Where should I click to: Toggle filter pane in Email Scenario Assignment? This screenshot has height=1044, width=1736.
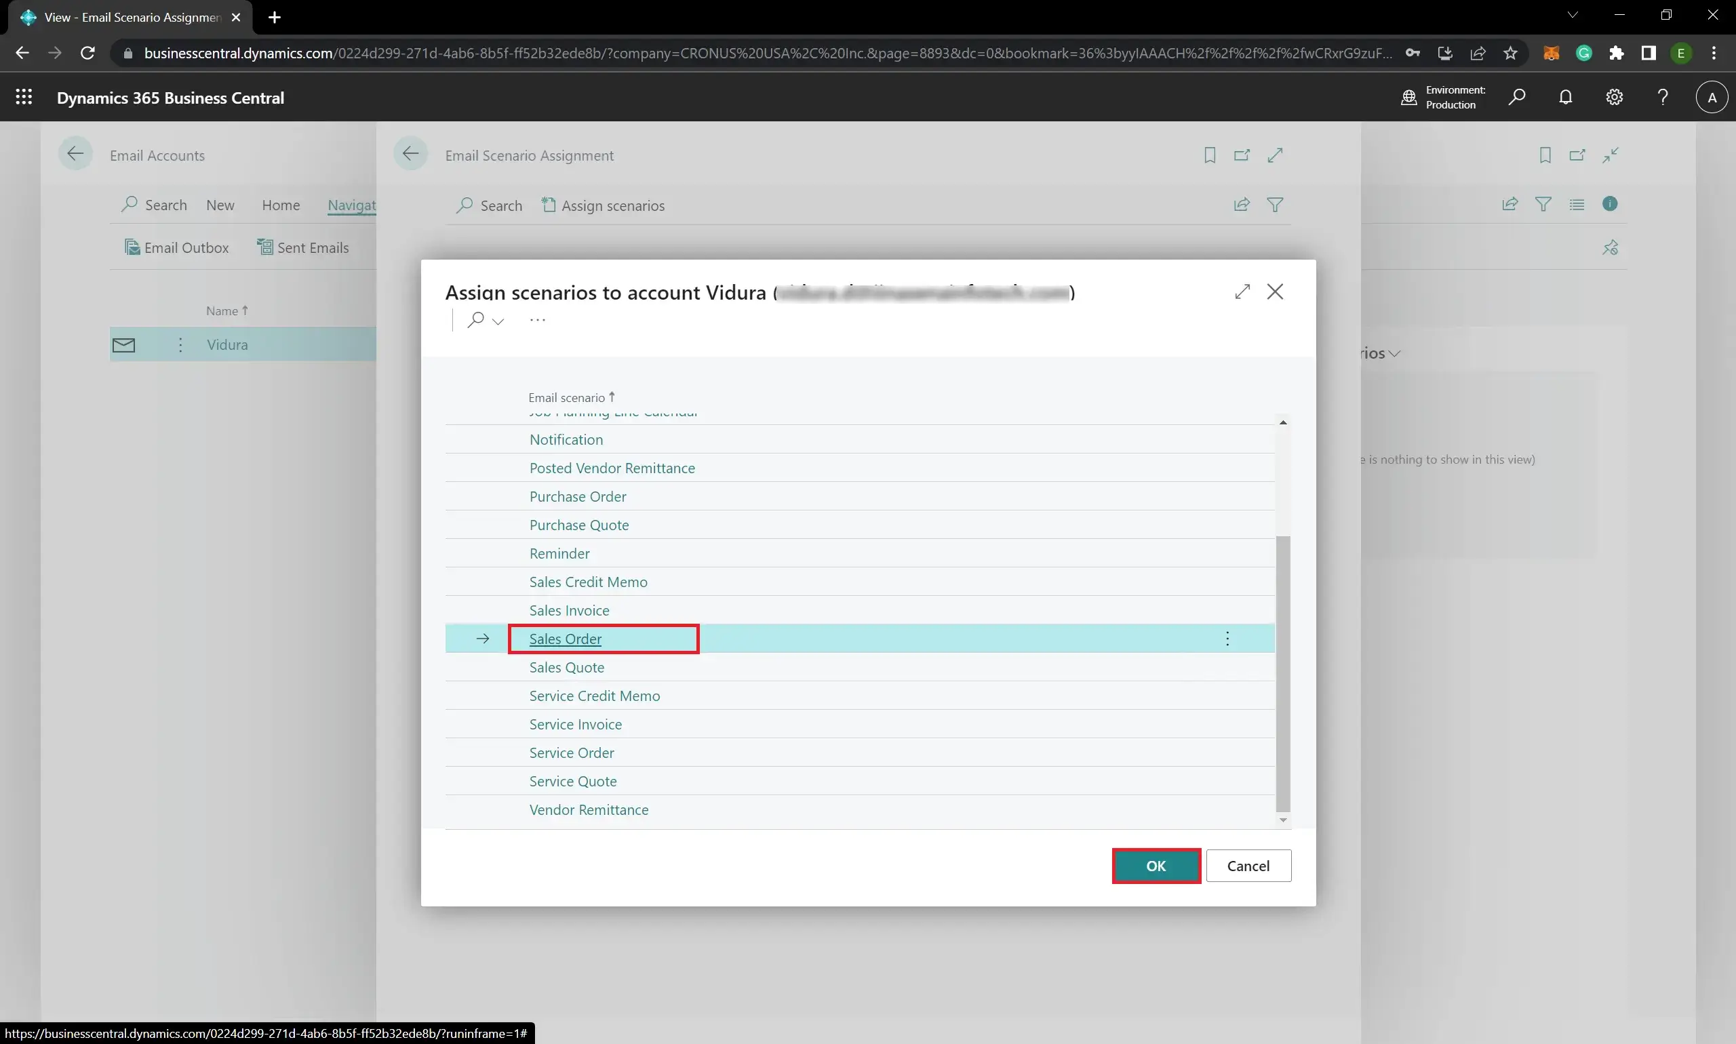pos(1275,205)
